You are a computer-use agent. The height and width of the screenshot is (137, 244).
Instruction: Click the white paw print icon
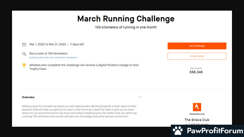pos(178,131)
